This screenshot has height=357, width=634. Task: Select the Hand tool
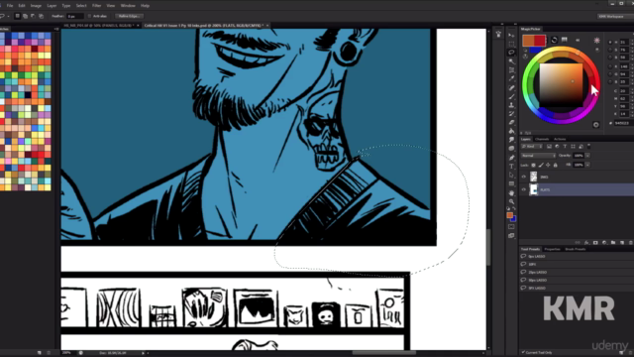(x=511, y=192)
